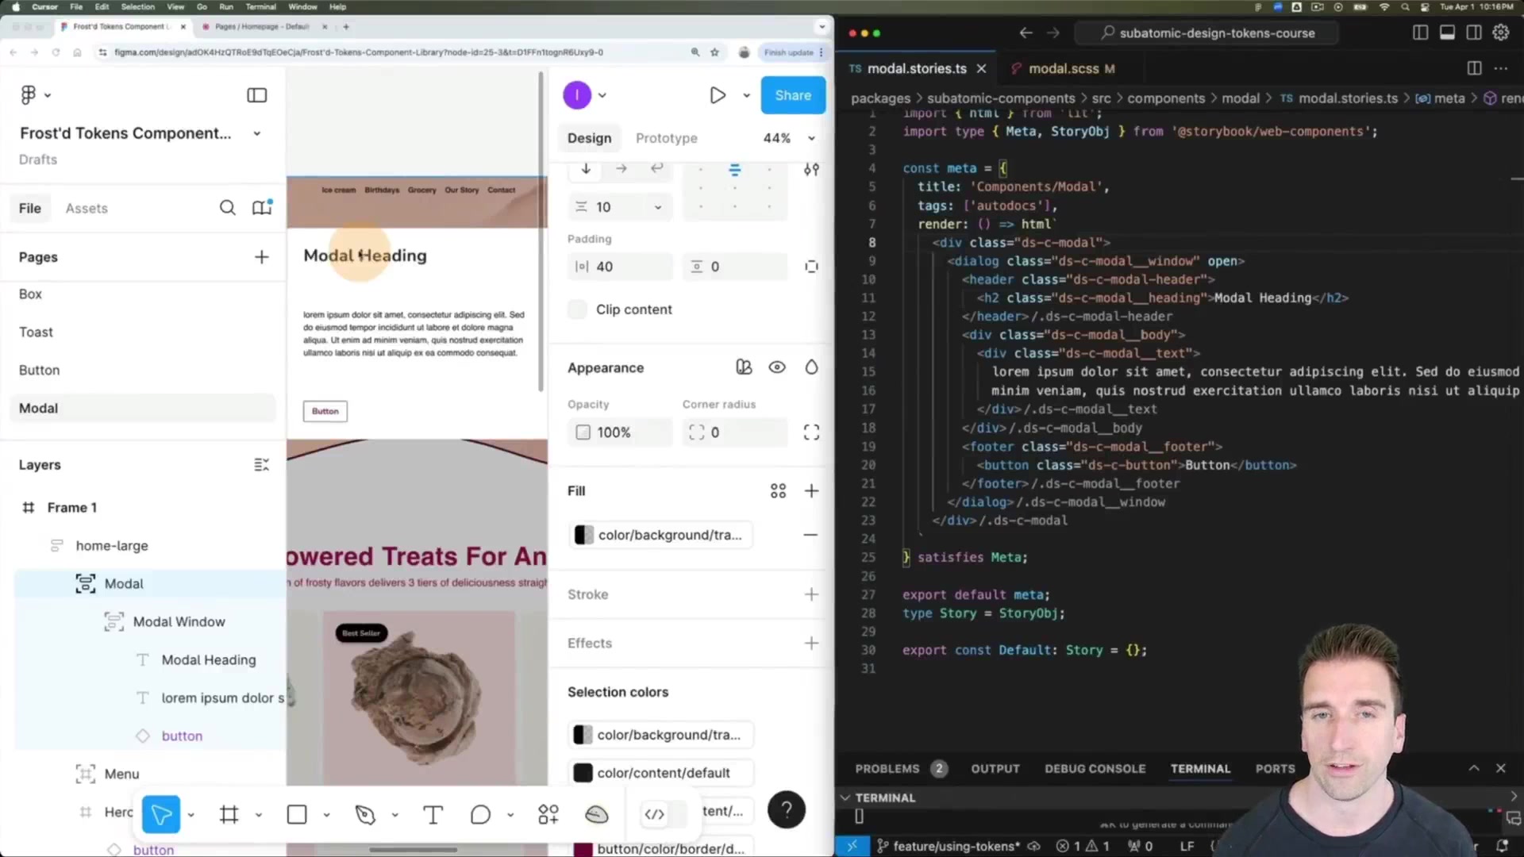This screenshot has width=1524, height=857.
Task: Enable the Clip content checkbox
Action: pos(578,309)
